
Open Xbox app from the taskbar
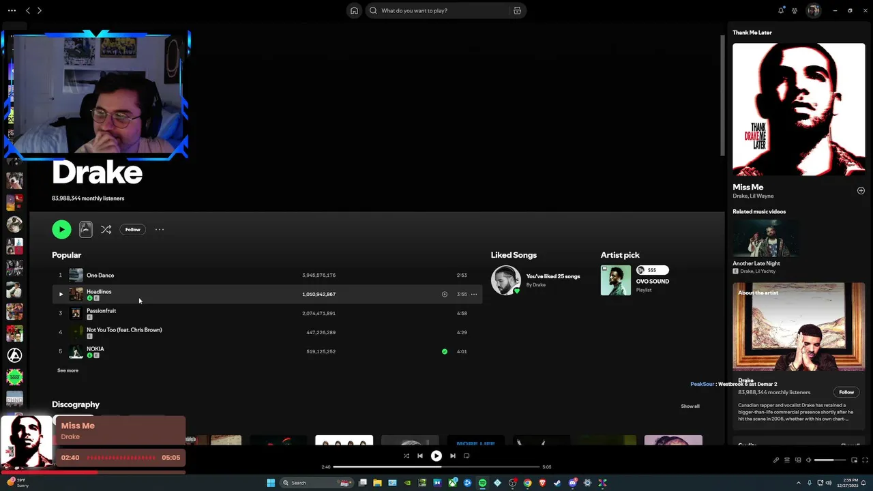[452, 483]
